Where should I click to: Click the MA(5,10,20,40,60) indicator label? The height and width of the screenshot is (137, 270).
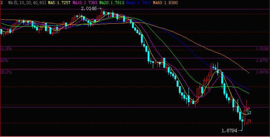pyautogui.click(x=27, y=3)
